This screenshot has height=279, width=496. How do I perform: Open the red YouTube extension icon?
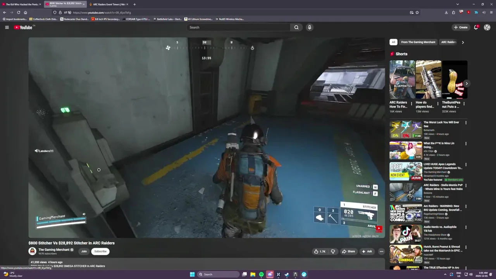468,12
